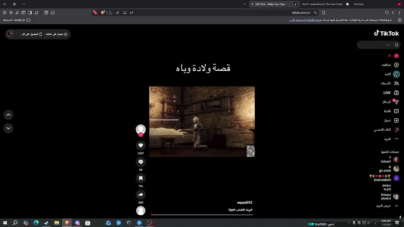Image resolution: width=404 pixels, height=227 pixels.
Task: Open the extensions puzzle icon
Action: pyautogui.click(x=53, y=13)
